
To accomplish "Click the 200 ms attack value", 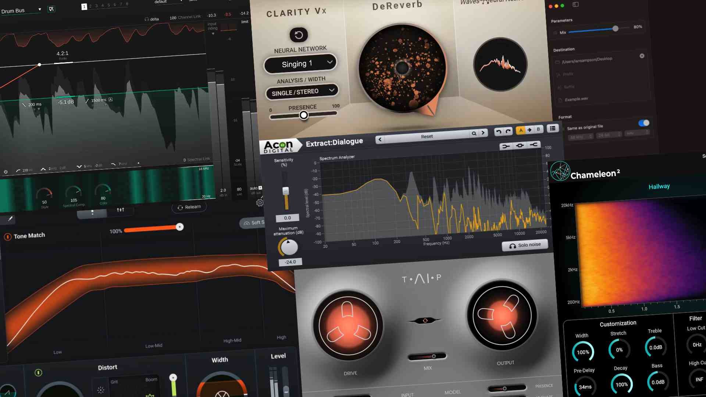I will [35, 104].
